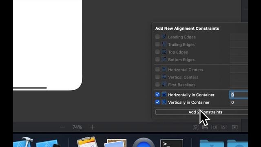Click the Horizontally in Container label
The width and height of the screenshot is (261, 147).
click(191, 95)
